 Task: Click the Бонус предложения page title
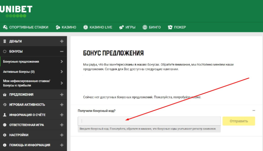pyautogui.click(x=113, y=53)
